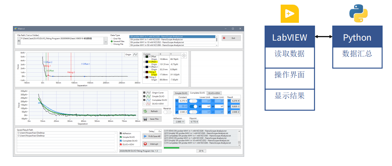Viewport: 392px width, 166px height.
Task: Uncheck Origin Curve in the plot legend
Action: (144, 93)
